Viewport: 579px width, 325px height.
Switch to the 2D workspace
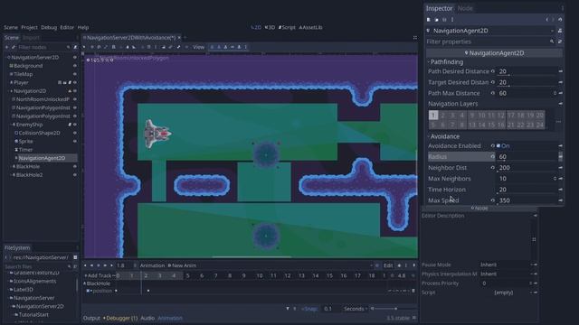(x=256, y=27)
